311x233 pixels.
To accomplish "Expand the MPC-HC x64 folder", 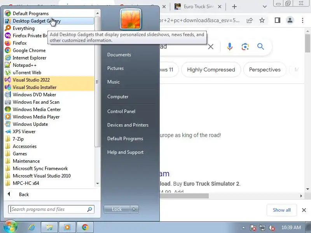I will point(49,183).
